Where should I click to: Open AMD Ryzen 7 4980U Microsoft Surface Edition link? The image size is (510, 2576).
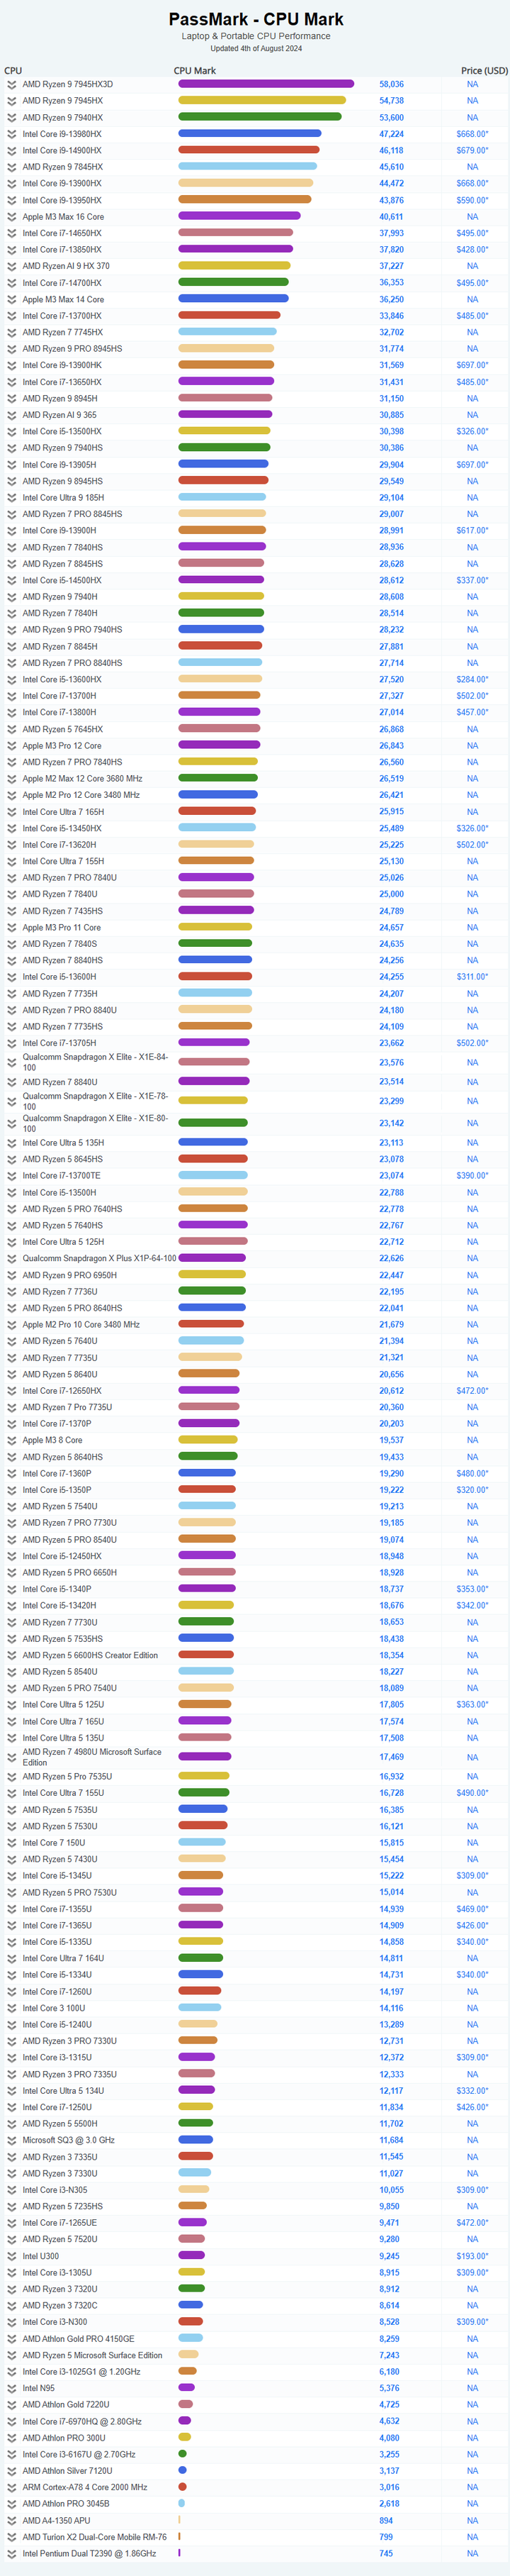92,1757
